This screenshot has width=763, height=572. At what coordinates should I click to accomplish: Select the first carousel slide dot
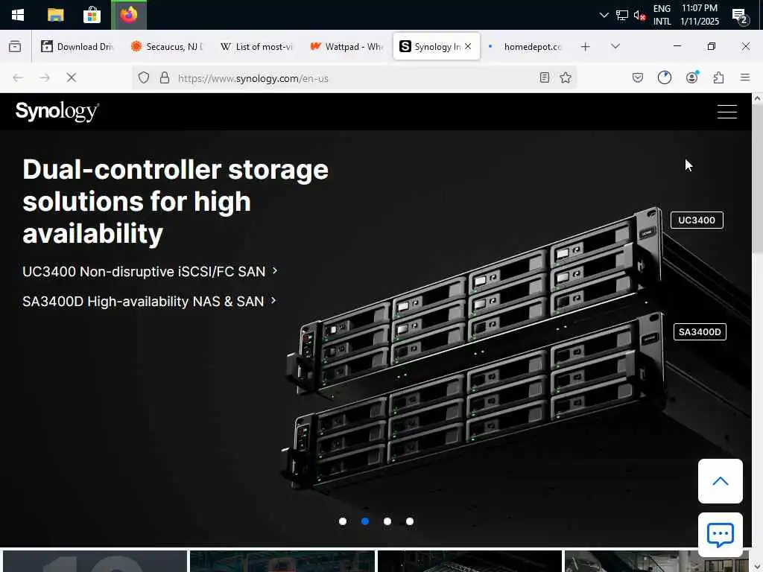(x=343, y=521)
